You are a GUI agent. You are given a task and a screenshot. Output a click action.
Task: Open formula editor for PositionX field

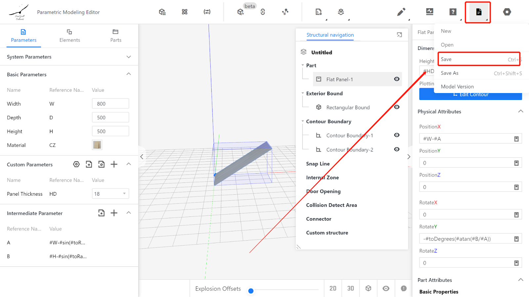[516, 139]
